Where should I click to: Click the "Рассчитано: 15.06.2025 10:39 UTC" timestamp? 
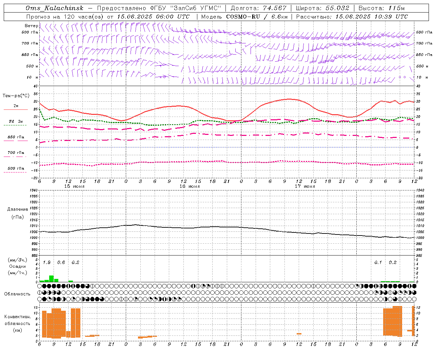click(x=352, y=17)
